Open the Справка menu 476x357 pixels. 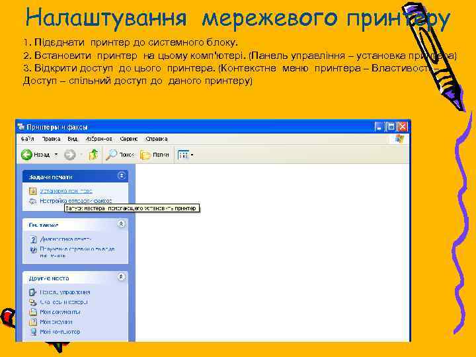[x=156, y=139]
